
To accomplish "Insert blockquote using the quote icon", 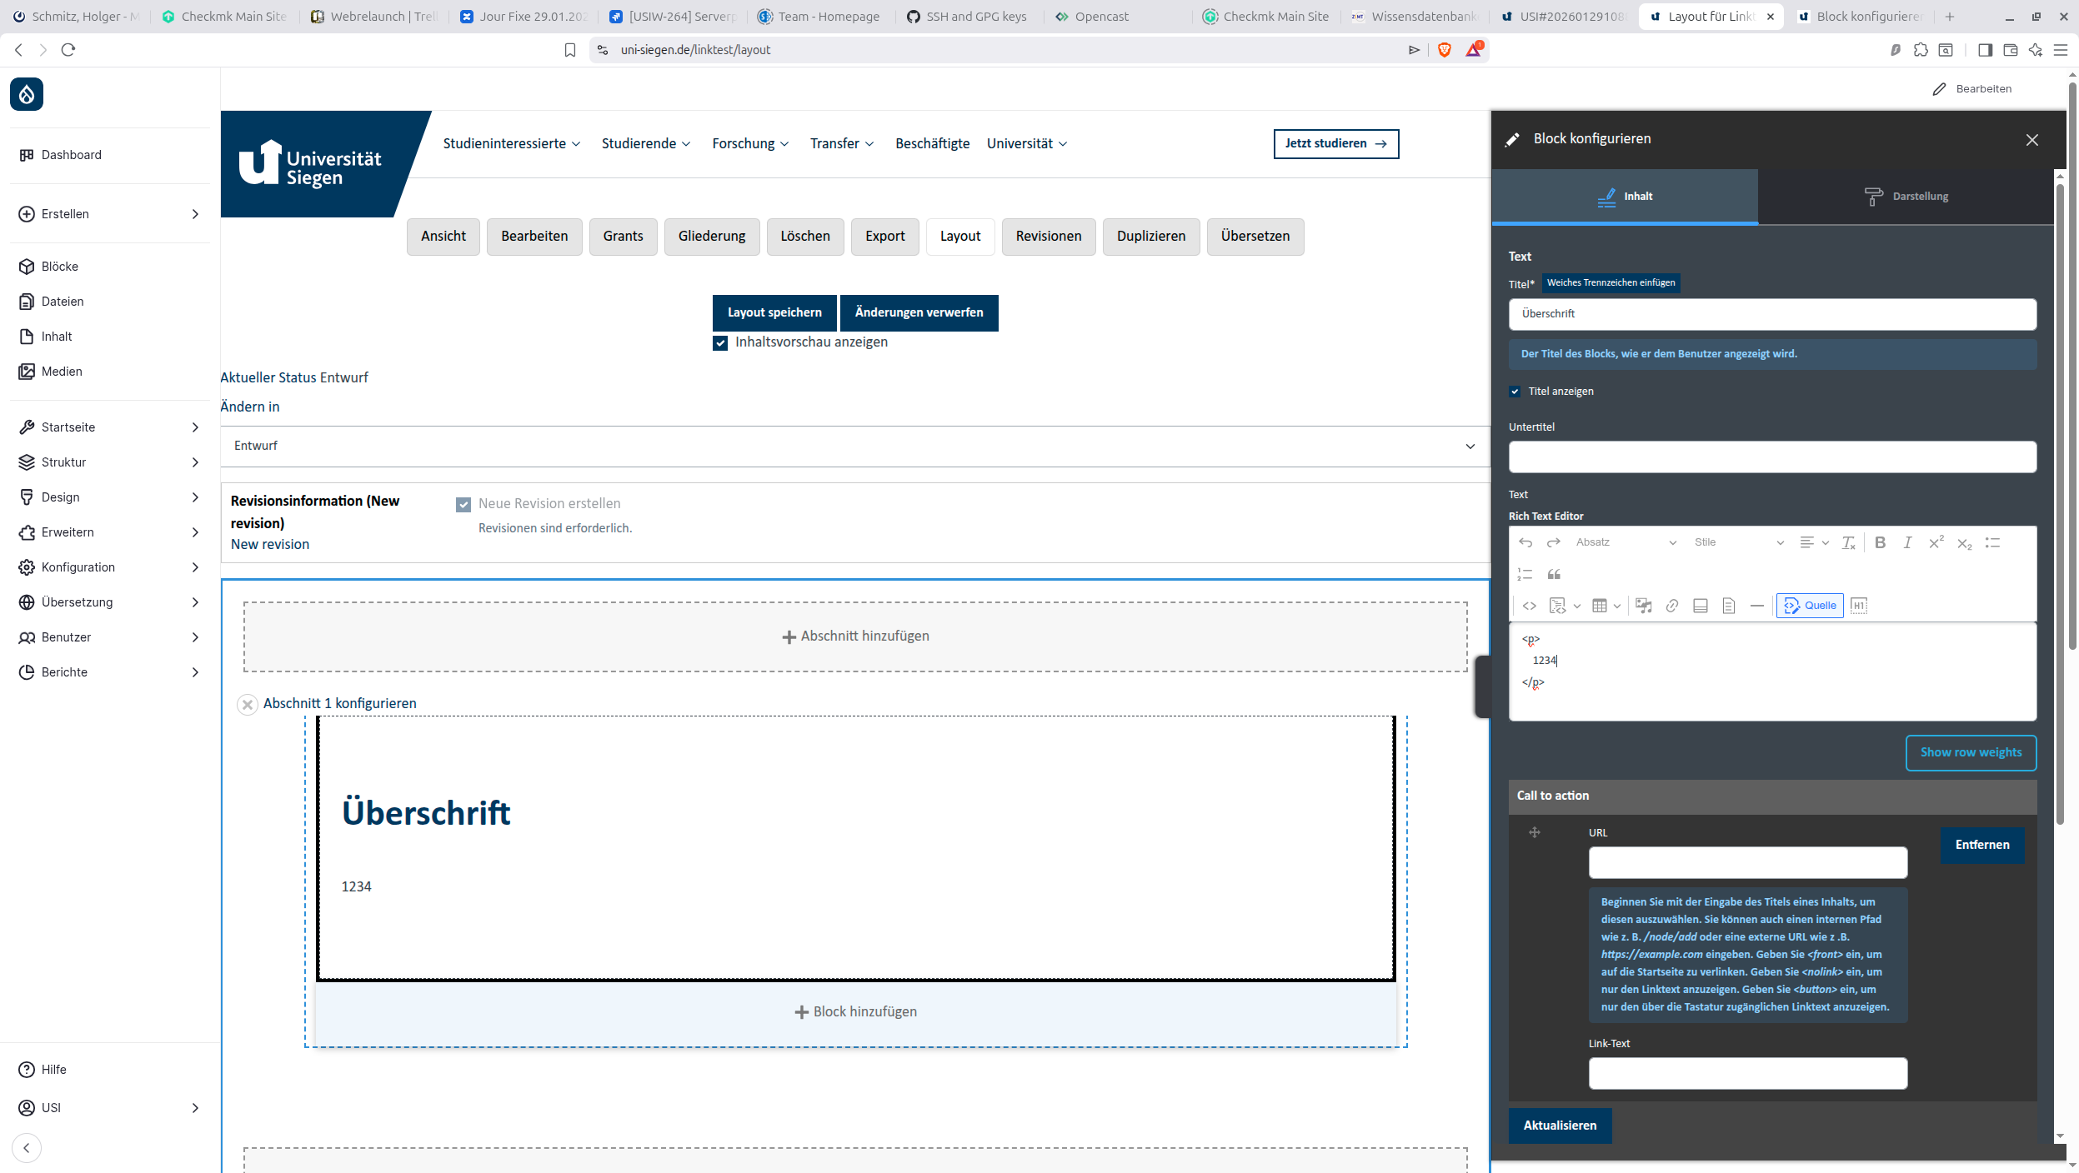I will click(x=1554, y=574).
